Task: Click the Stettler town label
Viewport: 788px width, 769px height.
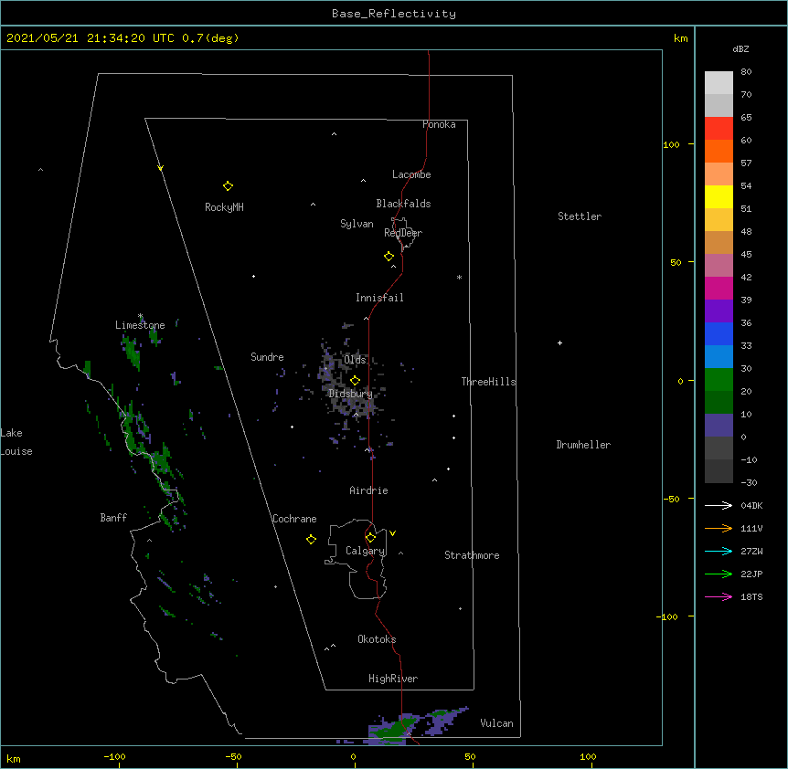Action: (x=580, y=216)
